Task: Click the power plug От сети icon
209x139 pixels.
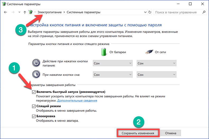Action: pyautogui.click(x=149, y=52)
